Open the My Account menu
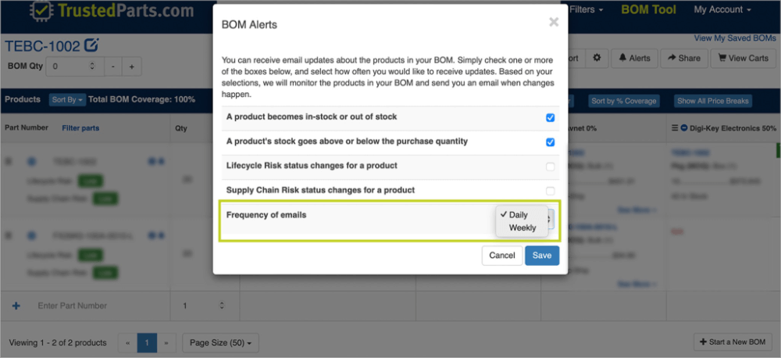Viewport: 781px width, 358px height. point(722,10)
